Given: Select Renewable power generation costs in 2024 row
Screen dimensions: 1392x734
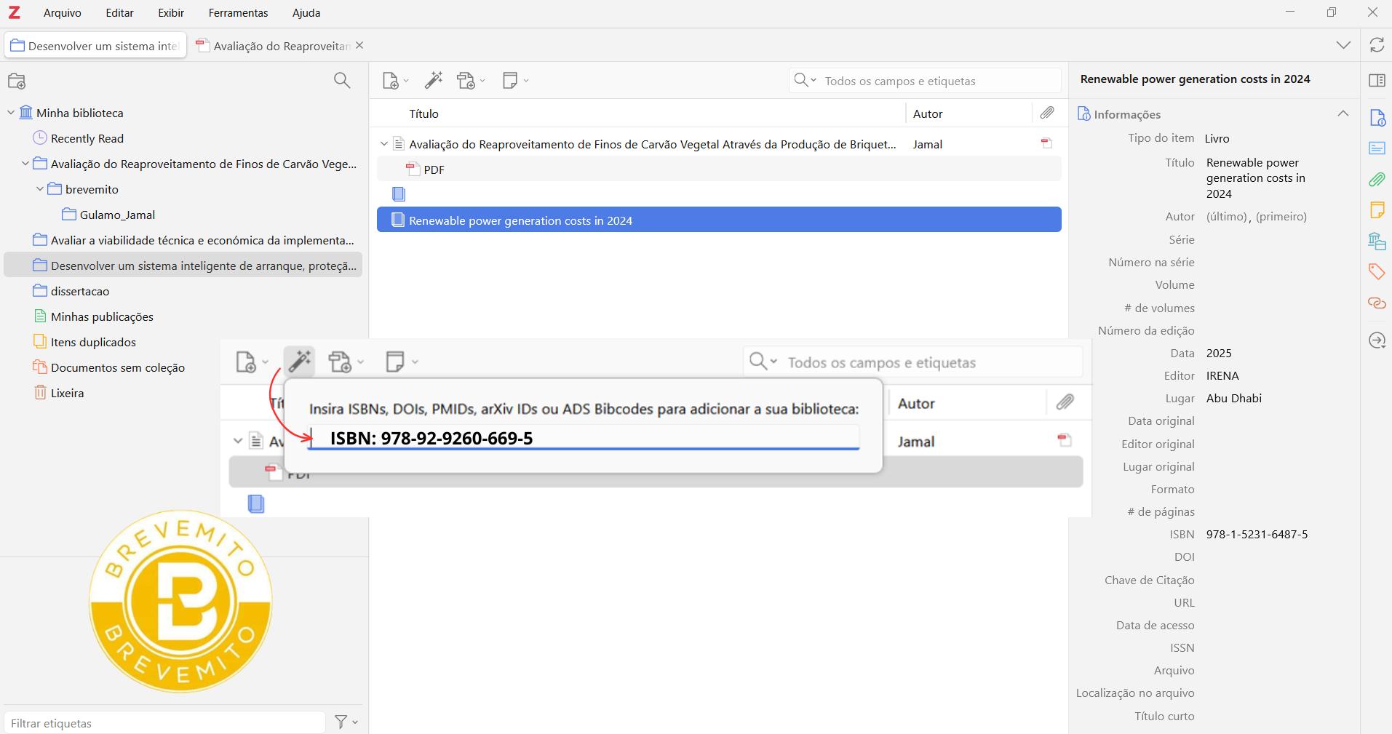Looking at the screenshot, I should click(719, 220).
